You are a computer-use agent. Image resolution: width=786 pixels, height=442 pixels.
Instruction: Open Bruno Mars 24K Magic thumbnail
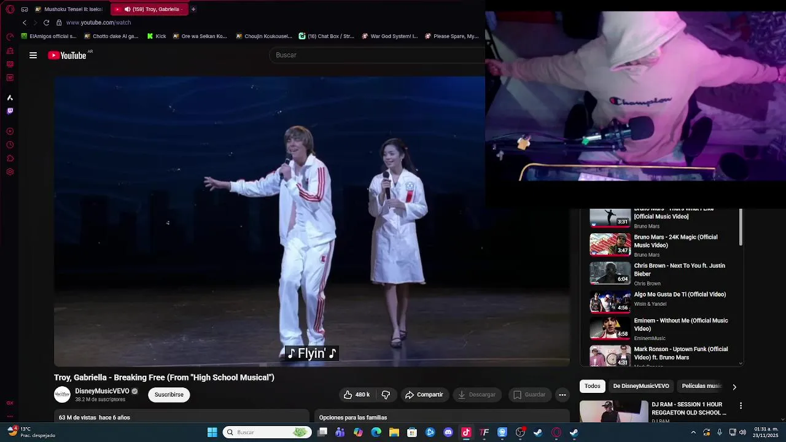click(x=610, y=244)
